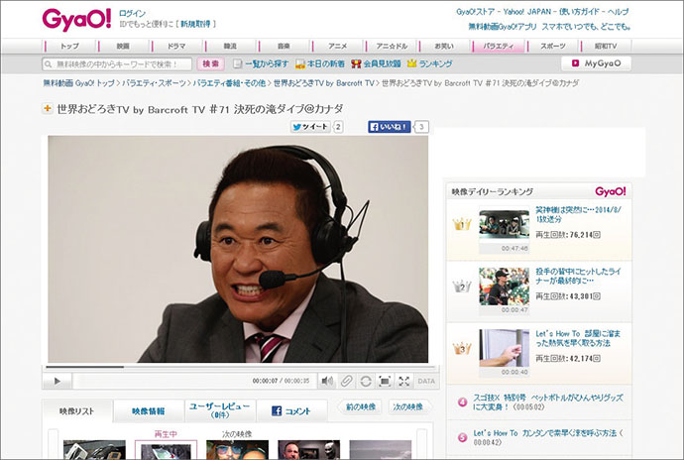Image resolution: width=684 pixels, height=460 pixels.
Task: Click the GyaO! logo in ranking panel
Action: (611, 191)
